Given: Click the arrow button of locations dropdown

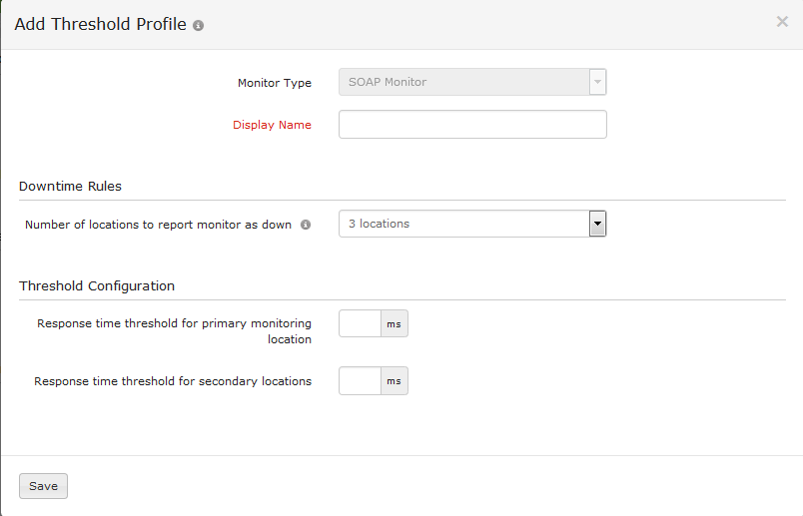Looking at the screenshot, I should [597, 224].
